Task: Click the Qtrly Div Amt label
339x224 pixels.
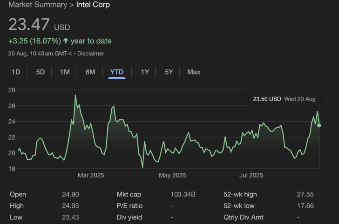Action: pos(244,217)
